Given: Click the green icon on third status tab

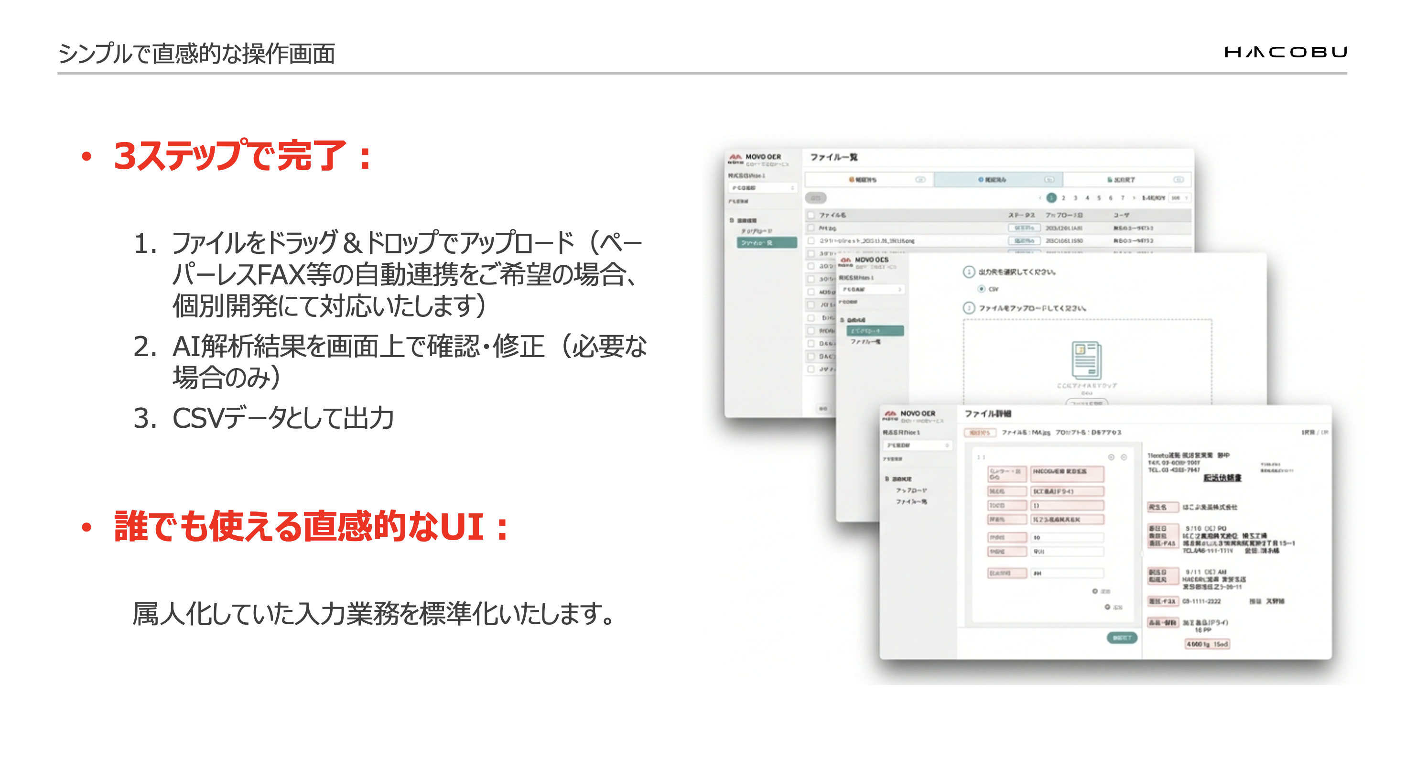Looking at the screenshot, I should pyautogui.click(x=1109, y=180).
